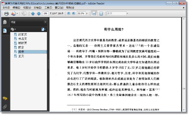Open the zoom level dropdown arrow
The width and height of the screenshot is (189, 115).
(87, 13)
